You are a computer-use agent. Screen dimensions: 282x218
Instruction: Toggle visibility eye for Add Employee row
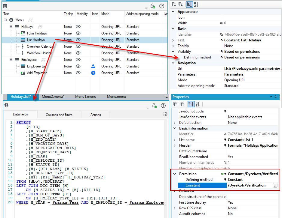pos(78,73)
